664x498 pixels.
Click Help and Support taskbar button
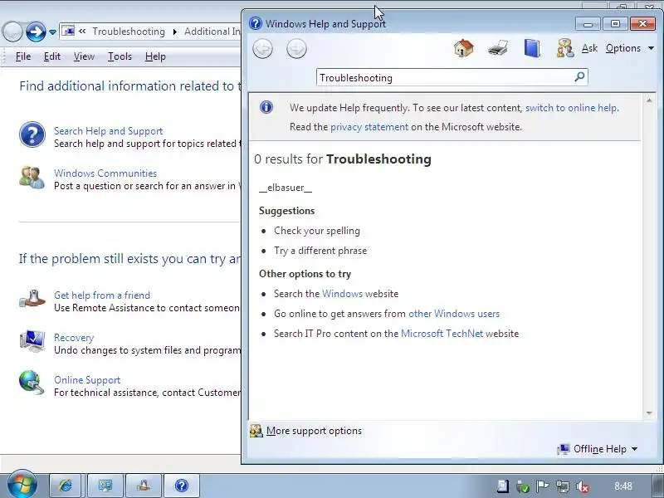(182, 486)
